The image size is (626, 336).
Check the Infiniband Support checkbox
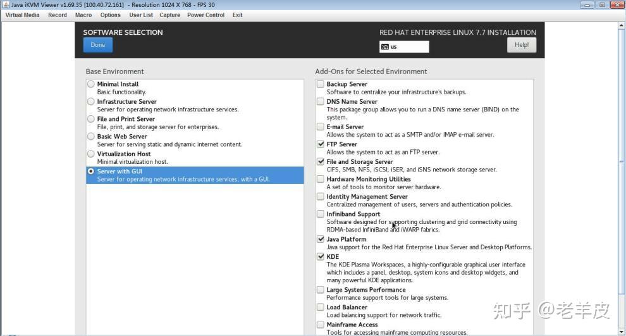tap(320, 214)
